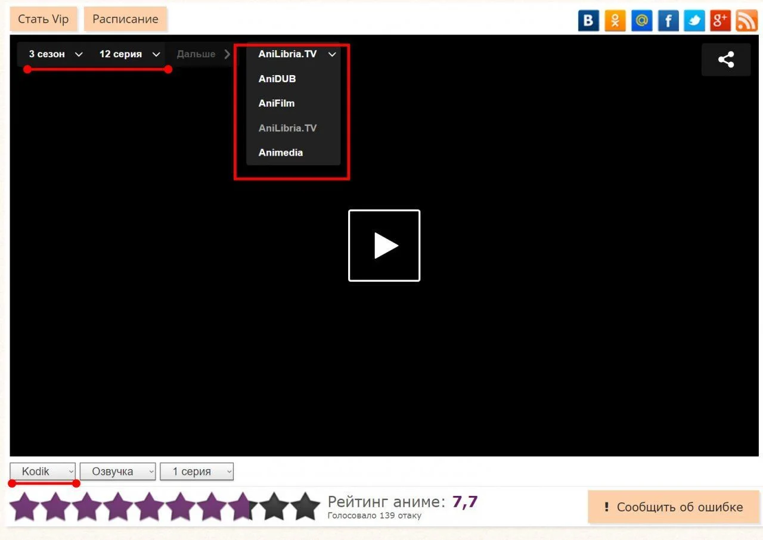Screen dimensions: 763x540
Task: Share via Facebook icon
Action: [x=668, y=21]
